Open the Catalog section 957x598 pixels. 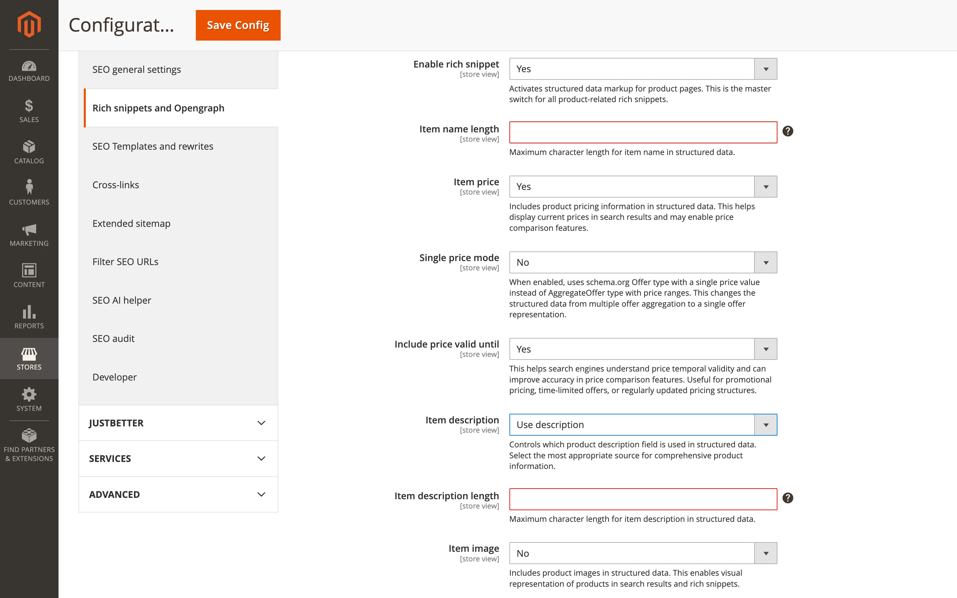point(29,153)
